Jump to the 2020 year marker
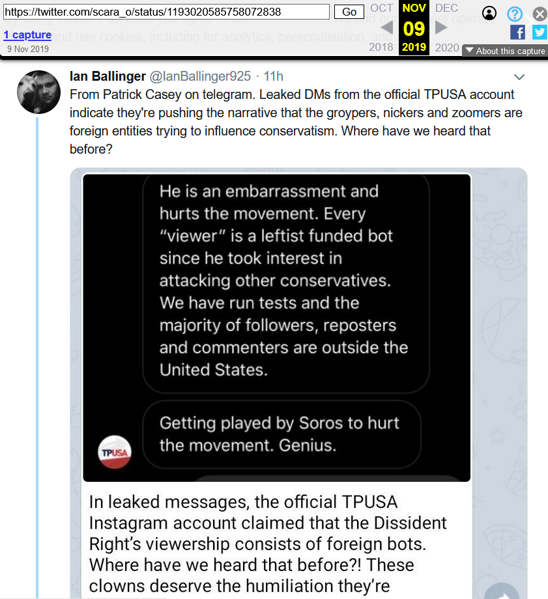The height and width of the screenshot is (599, 548). 446,47
